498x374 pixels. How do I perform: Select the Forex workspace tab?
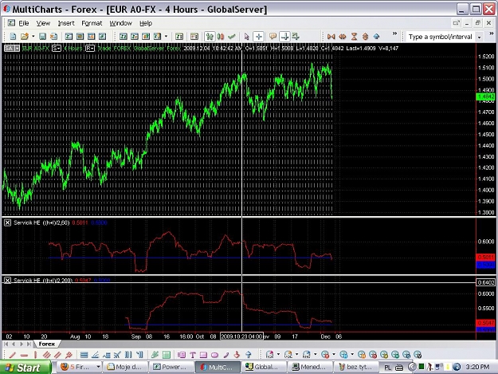[x=47, y=344]
